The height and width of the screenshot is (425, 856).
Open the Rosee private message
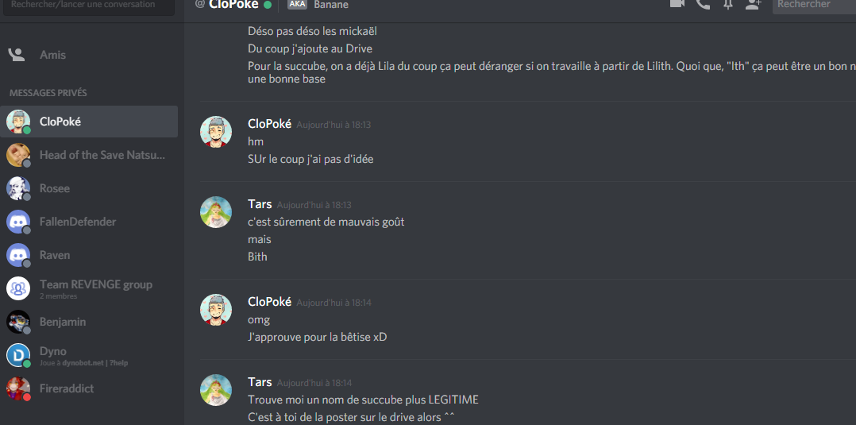(x=89, y=188)
